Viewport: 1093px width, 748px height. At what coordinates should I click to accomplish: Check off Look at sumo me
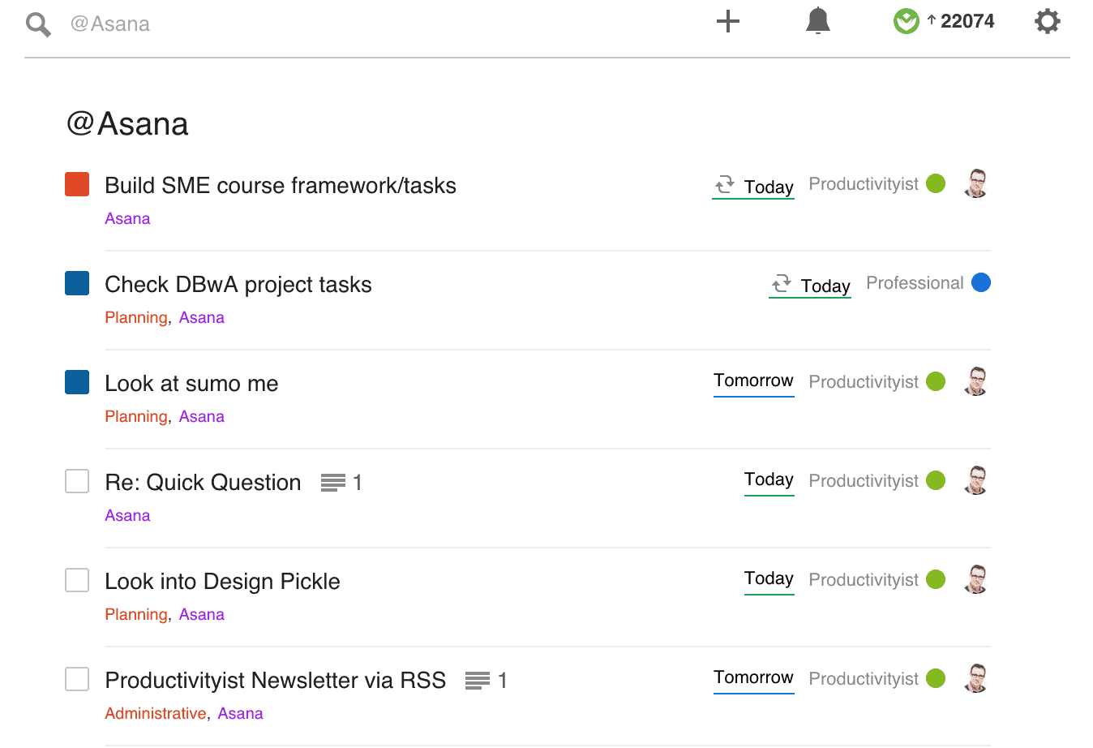[77, 382]
